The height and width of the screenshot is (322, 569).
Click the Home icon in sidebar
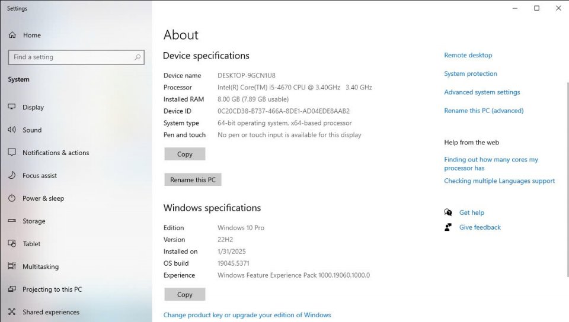tap(12, 36)
